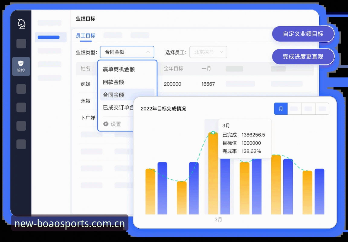
Task: Collapse dropdown via the up chevron arrow
Action: click(x=148, y=52)
